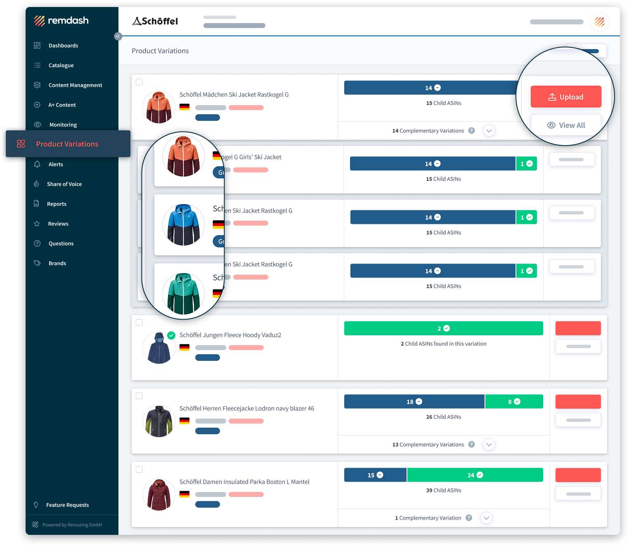This screenshot has height=546, width=629.
Task: Click the green 2 bar for Fleece Hoody Vaduz2
Action: (x=444, y=328)
